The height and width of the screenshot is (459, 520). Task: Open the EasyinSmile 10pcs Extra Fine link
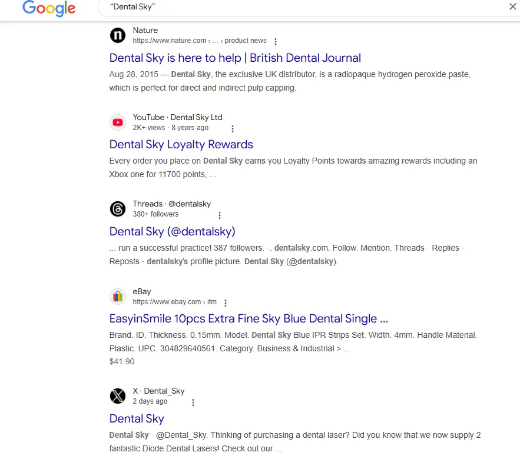[x=249, y=318]
